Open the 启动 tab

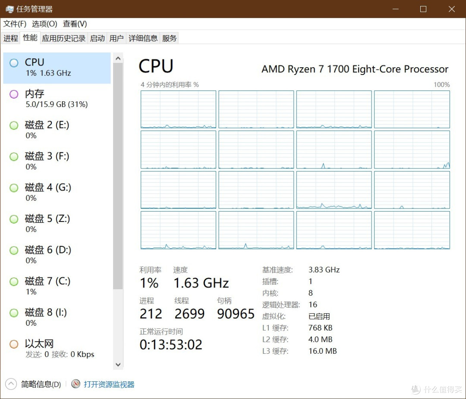pos(98,38)
